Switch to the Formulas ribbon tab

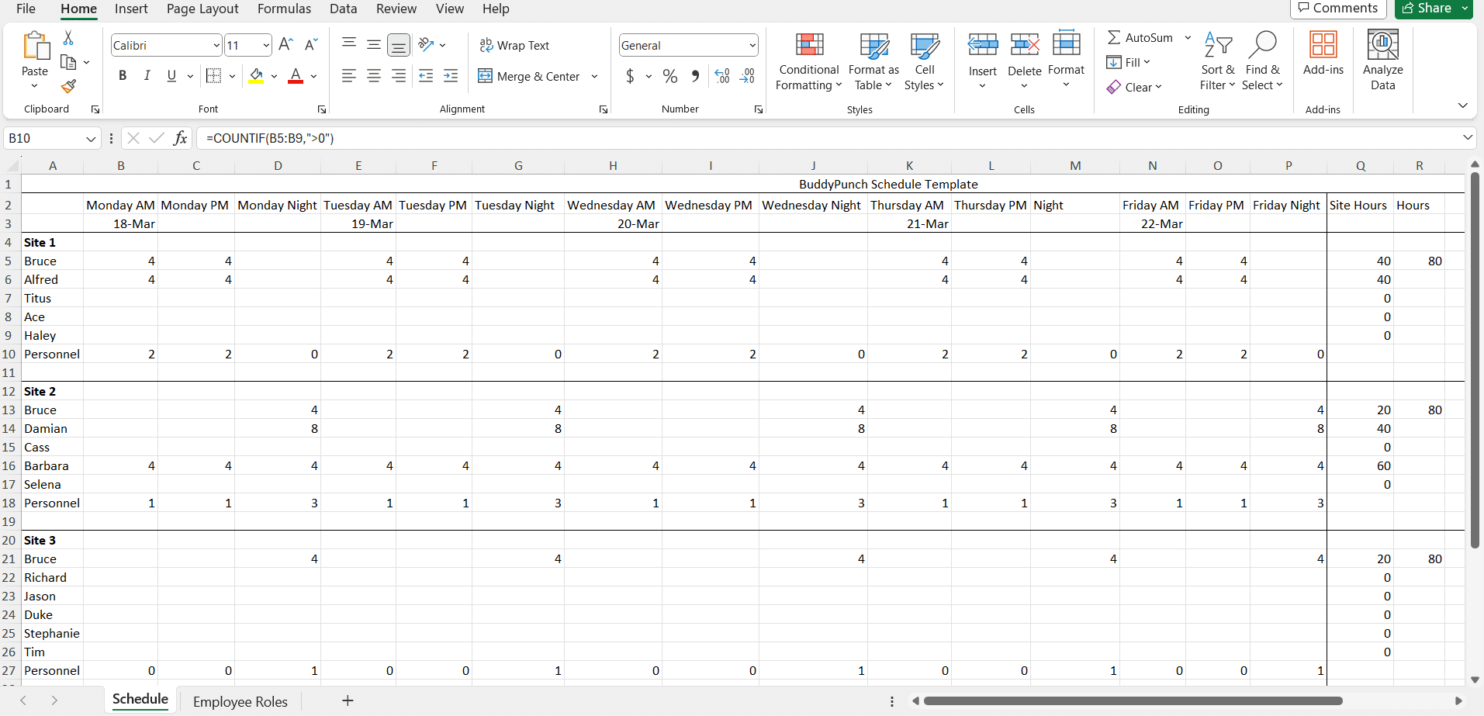(x=284, y=9)
